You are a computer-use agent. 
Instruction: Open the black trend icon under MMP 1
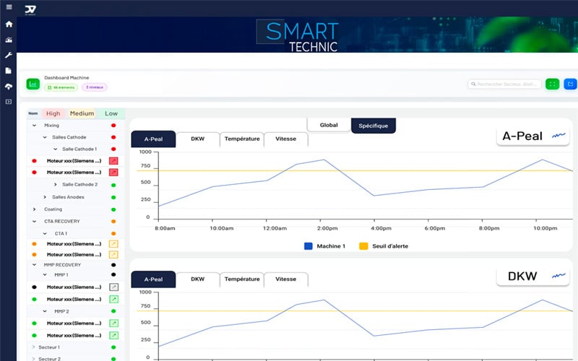pos(113,287)
